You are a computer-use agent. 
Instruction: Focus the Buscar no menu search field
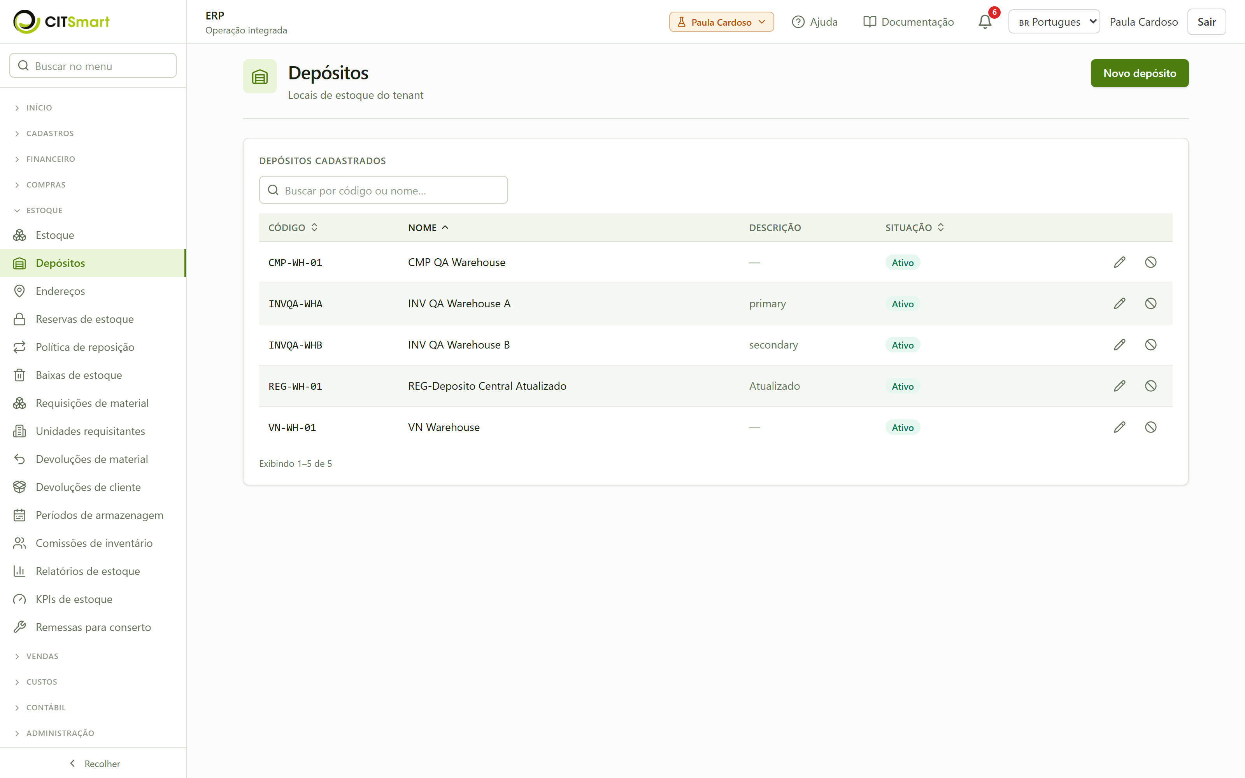[x=93, y=65]
